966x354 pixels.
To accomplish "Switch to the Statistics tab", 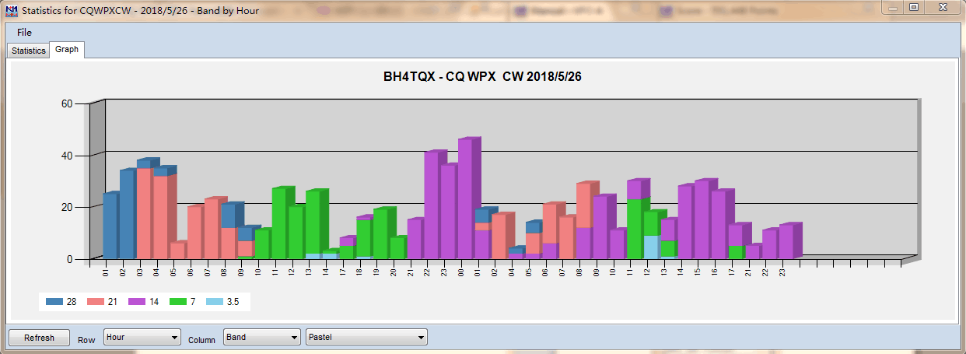I will pos(28,51).
